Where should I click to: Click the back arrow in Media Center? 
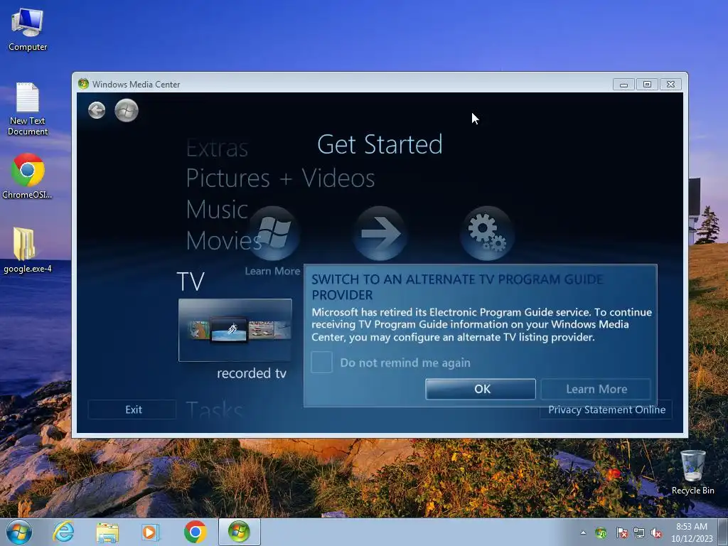pos(97,110)
